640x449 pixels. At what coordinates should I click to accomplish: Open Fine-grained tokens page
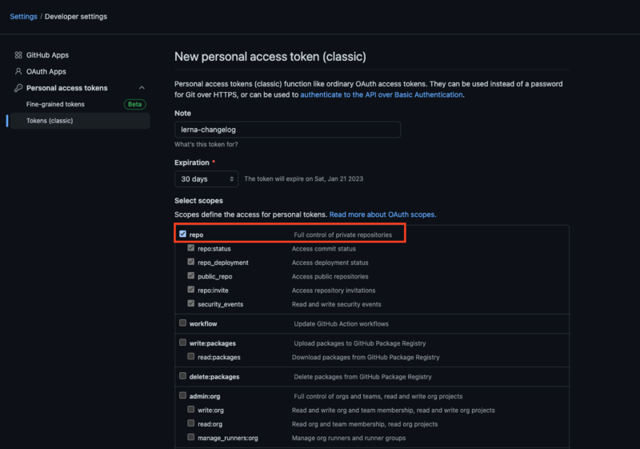pos(55,104)
